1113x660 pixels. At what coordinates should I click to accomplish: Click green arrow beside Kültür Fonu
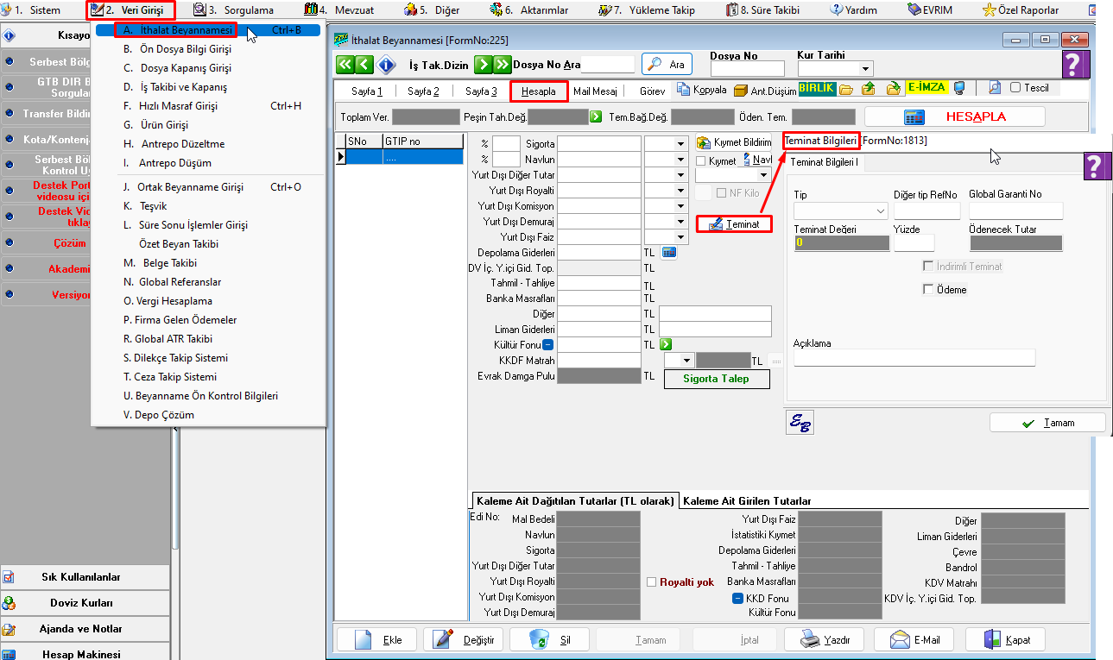666,344
